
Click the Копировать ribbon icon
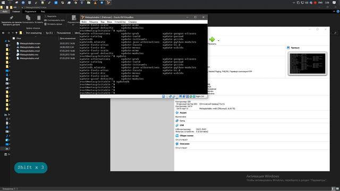point(28,18)
